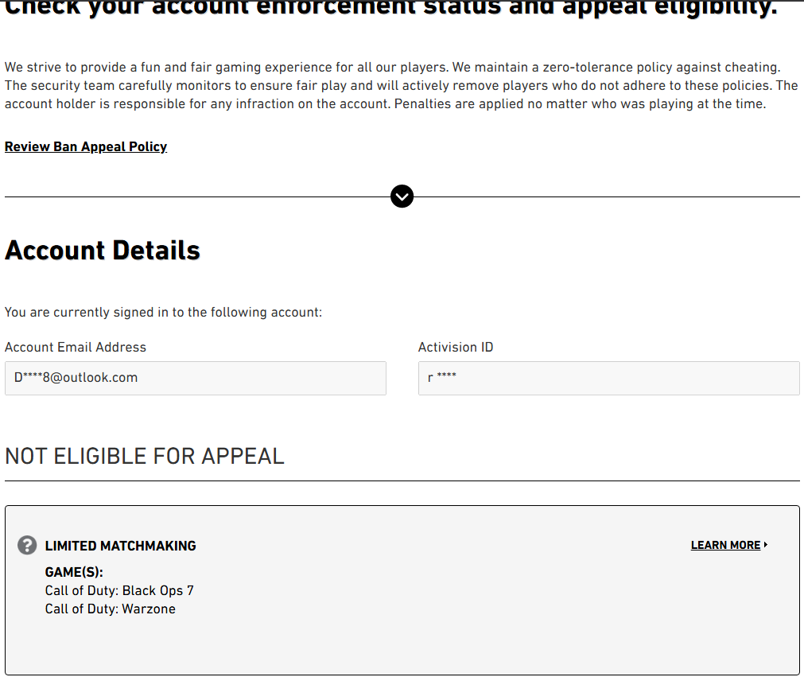Click the currently signed in notice text
This screenshot has height=677, width=804.
tap(163, 313)
